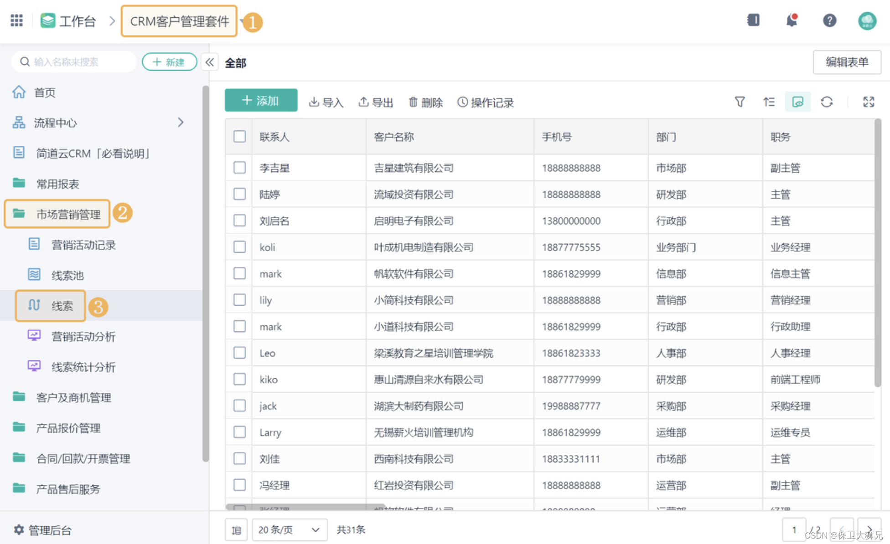Image resolution: width=890 pixels, height=544 pixels.
Task: Open 营销活动分析 dashboard item
Action: click(x=83, y=336)
